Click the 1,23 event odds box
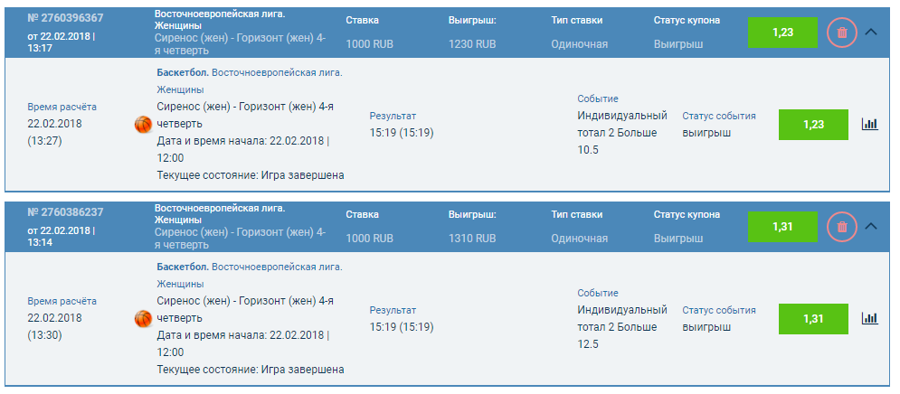 tap(813, 125)
